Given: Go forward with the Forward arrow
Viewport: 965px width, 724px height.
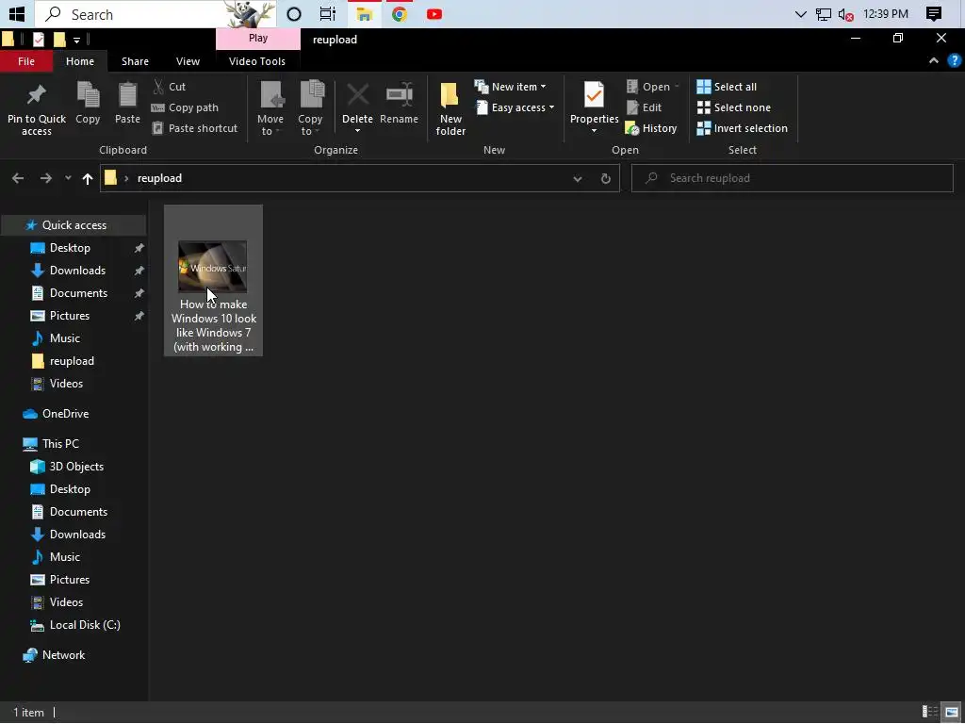Looking at the screenshot, I should click(x=45, y=178).
